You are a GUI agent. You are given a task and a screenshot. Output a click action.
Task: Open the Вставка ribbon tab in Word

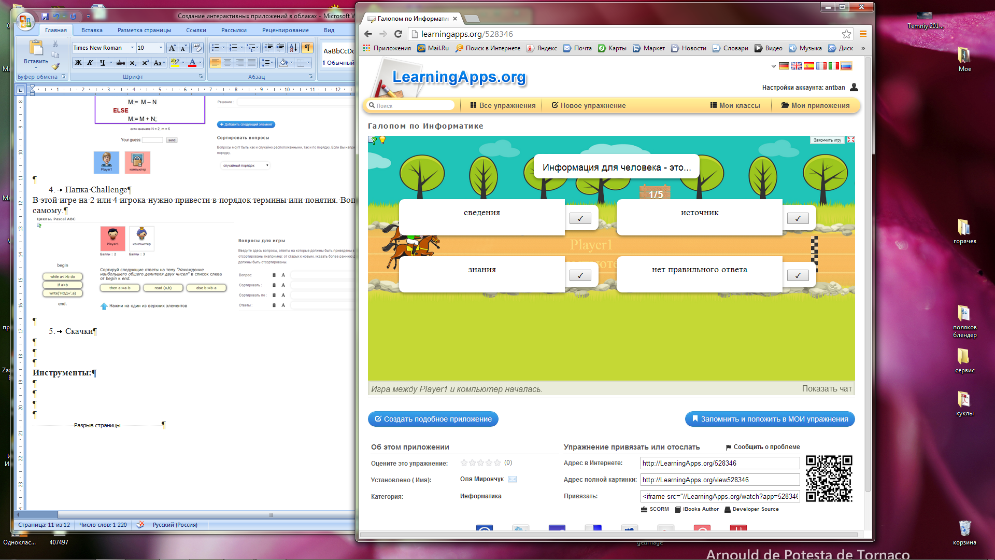[92, 30]
